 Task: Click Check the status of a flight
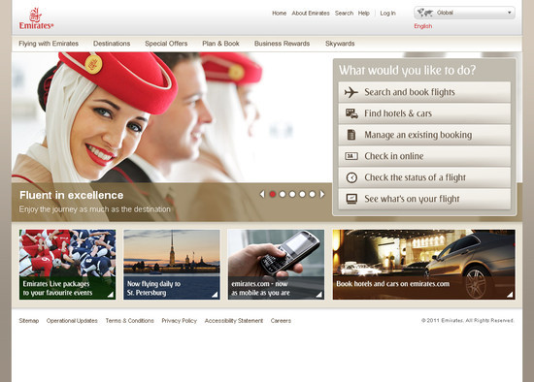click(x=424, y=177)
